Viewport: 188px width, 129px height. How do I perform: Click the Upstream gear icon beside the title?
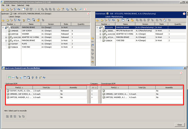11,14
